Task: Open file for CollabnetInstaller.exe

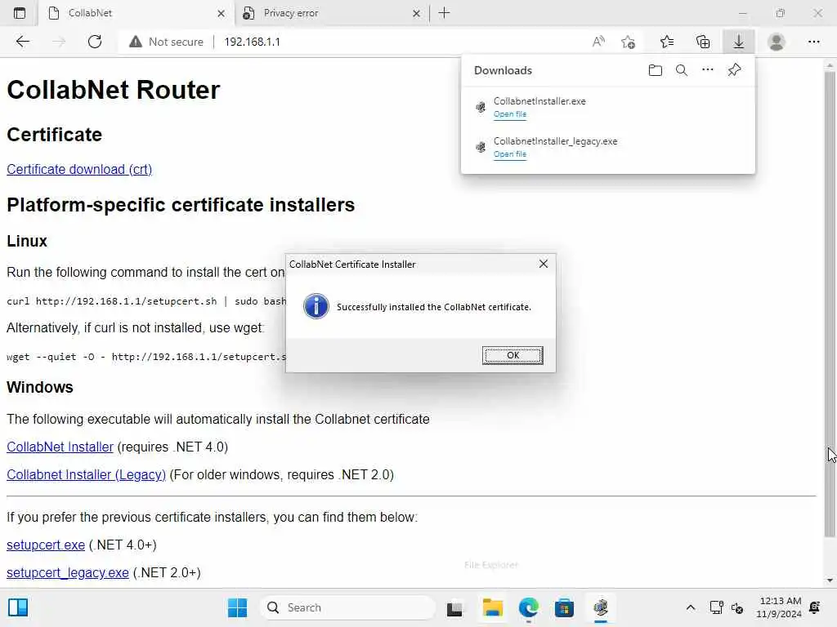Action: (510, 114)
